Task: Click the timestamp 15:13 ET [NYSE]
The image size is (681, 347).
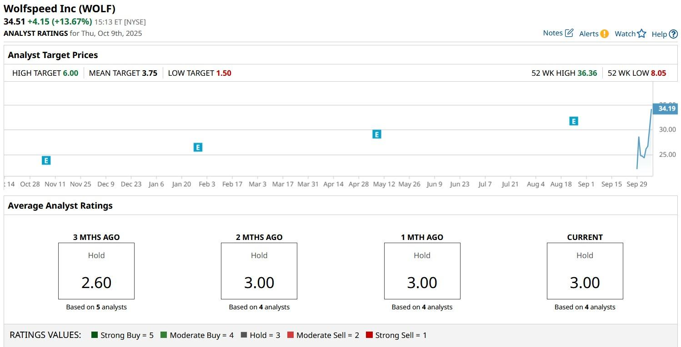Action: (x=120, y=22)
